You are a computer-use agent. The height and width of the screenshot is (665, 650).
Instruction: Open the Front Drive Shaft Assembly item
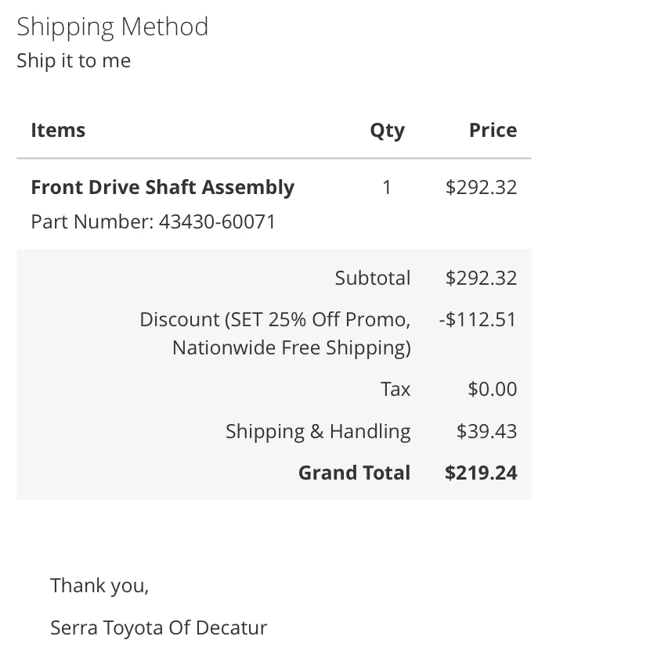click(x=163, y=188)
